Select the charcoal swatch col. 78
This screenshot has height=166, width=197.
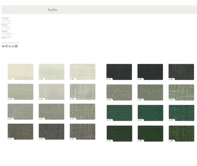tap(119, 71)
